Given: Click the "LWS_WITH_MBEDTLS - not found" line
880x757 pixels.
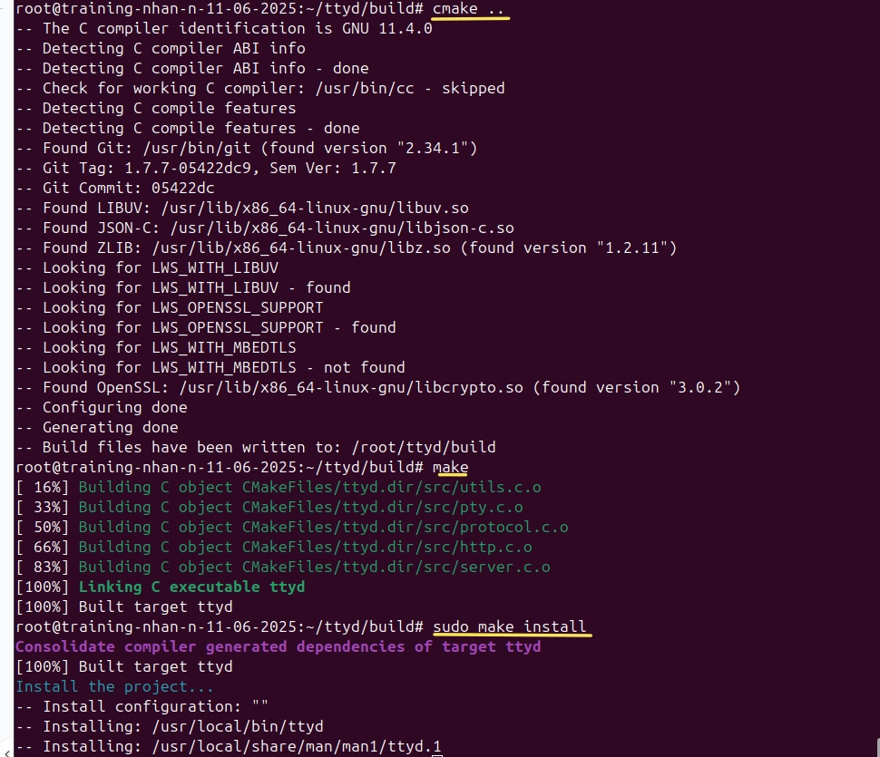Looking at the screenshot, I should pyautogui.click(x=223, y=367).
